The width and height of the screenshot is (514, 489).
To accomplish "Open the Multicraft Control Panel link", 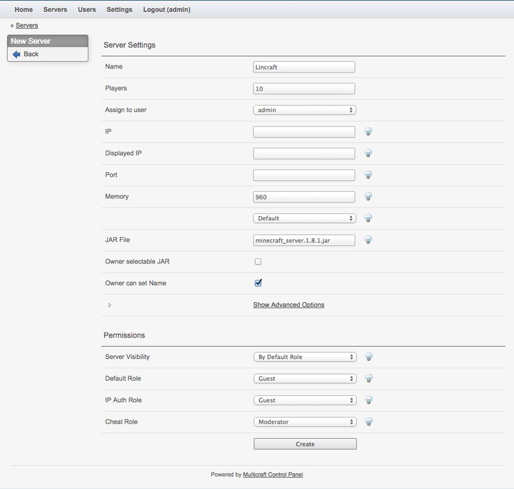I will [x=273, y=474].
